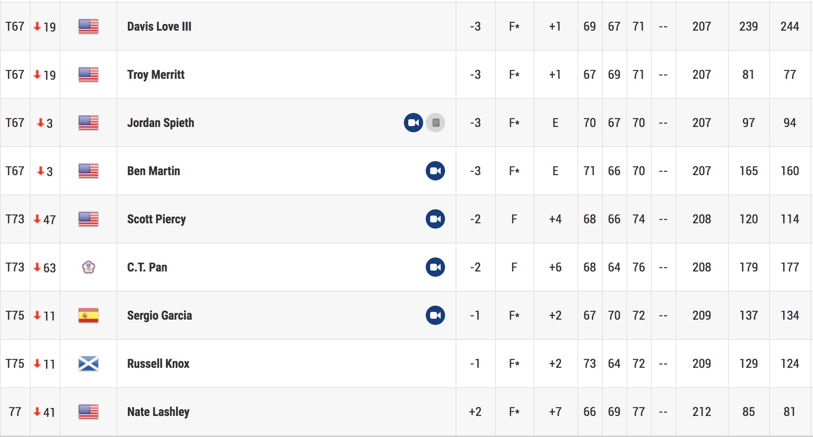Open Nate Lashley's player profile

click(159, 412)
